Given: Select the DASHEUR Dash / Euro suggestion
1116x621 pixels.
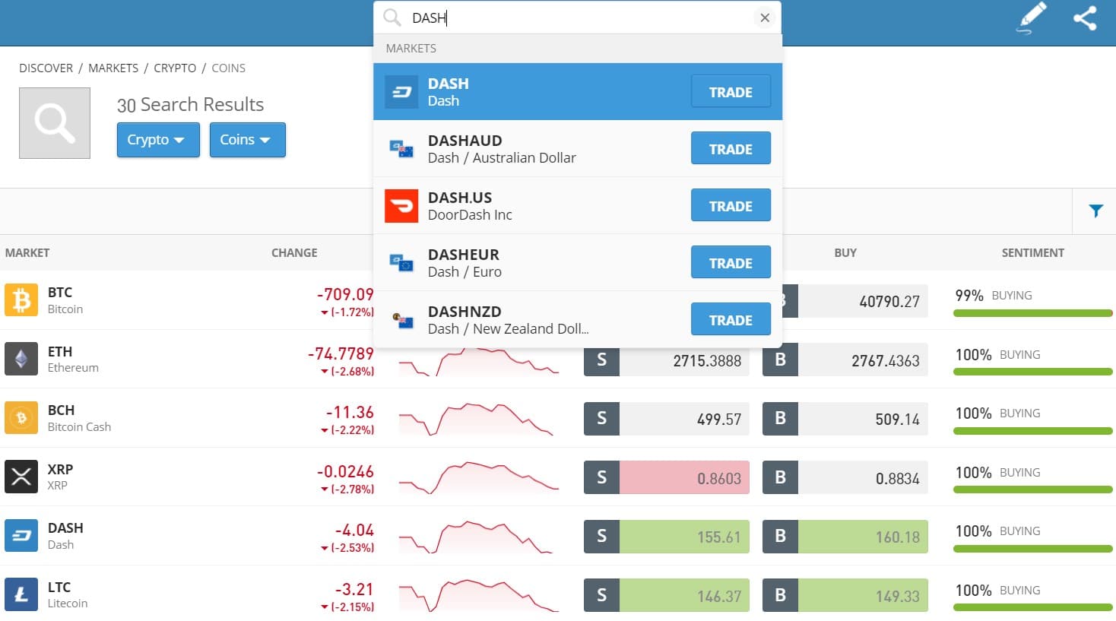Looking at the screenshot, I should pyautogui.click(x=578, y=263).
